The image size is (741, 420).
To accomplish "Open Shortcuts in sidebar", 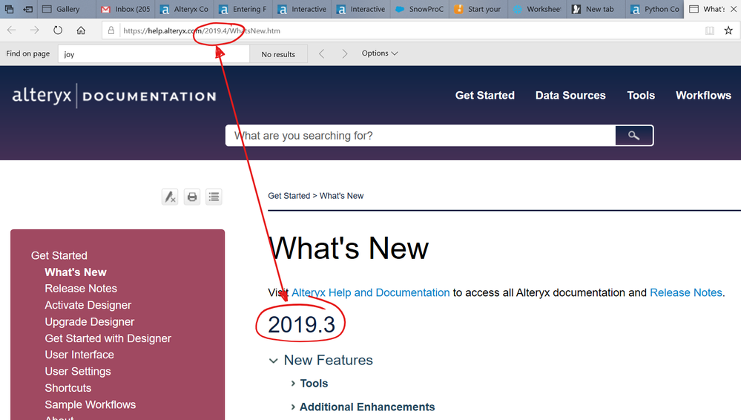I will 68,388.
